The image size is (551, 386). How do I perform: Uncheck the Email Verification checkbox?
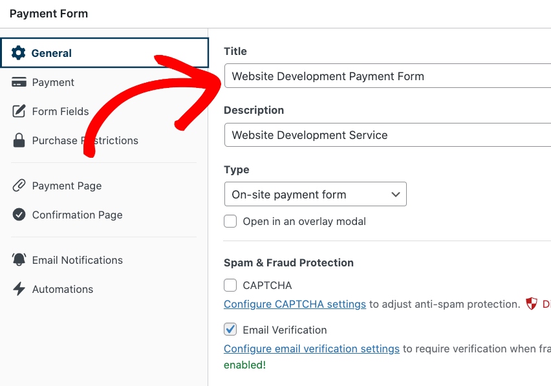[x=230, y=330]
